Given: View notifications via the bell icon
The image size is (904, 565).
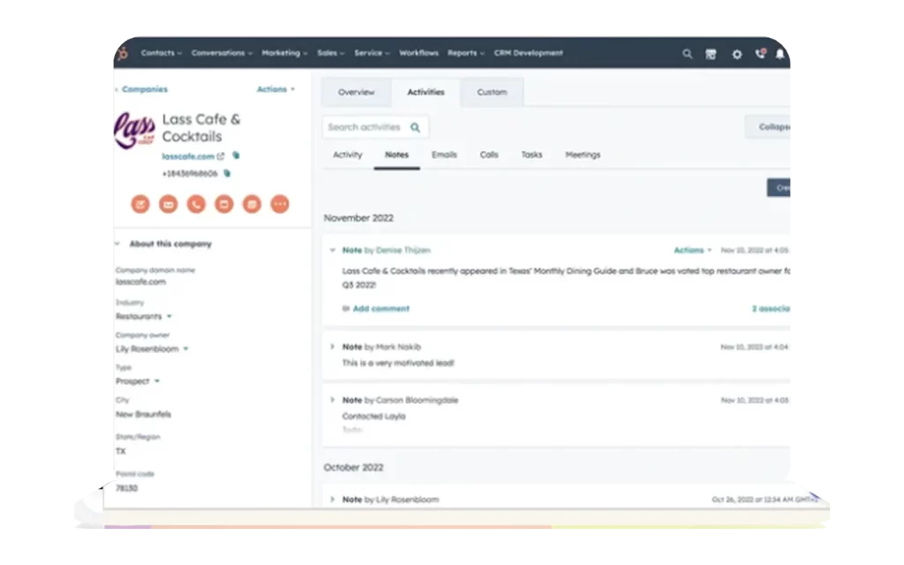Looking at the screenshot, I should coord(779,53).
